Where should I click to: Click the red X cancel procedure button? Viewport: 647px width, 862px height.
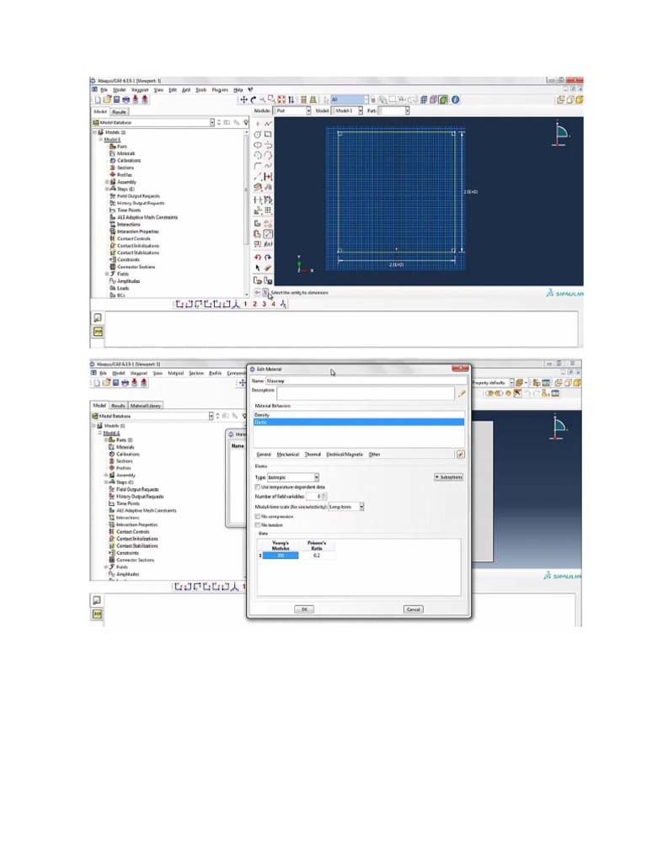pyautogui.click(x=265, y=292)
